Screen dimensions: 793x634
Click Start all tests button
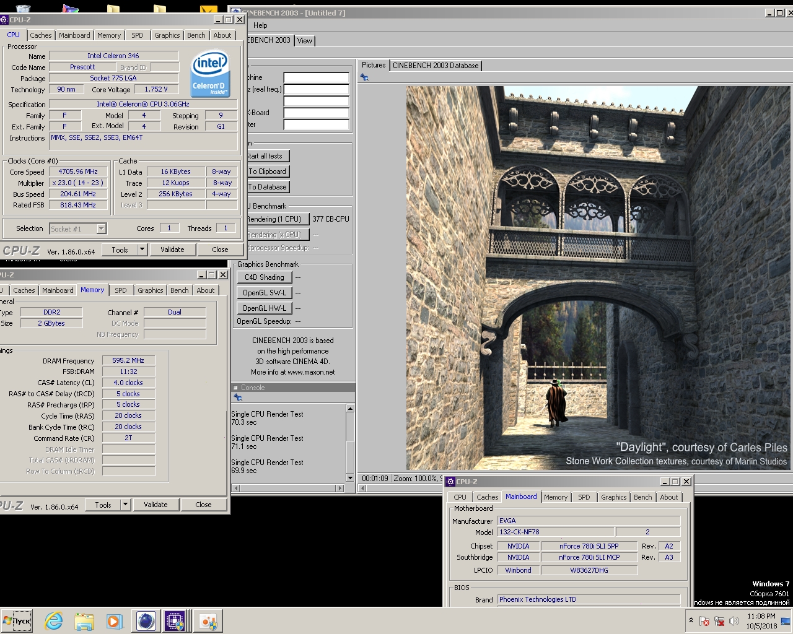click(267, 156)
